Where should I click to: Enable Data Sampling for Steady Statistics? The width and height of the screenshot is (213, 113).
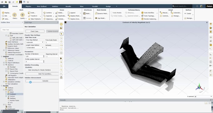point(27,70)
